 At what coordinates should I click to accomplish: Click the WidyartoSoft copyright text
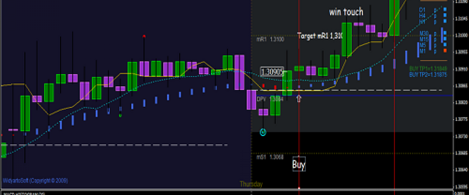35,181
